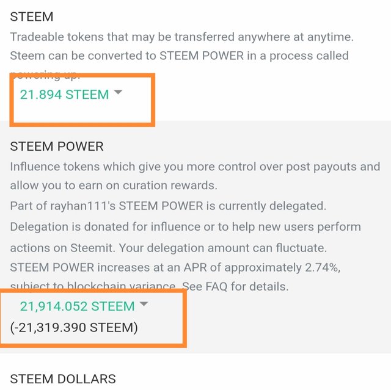Click the 'Influence tokens which give you' line
Image resolution: width=391 pixels, height=390 pixels.
click(195, 167)
